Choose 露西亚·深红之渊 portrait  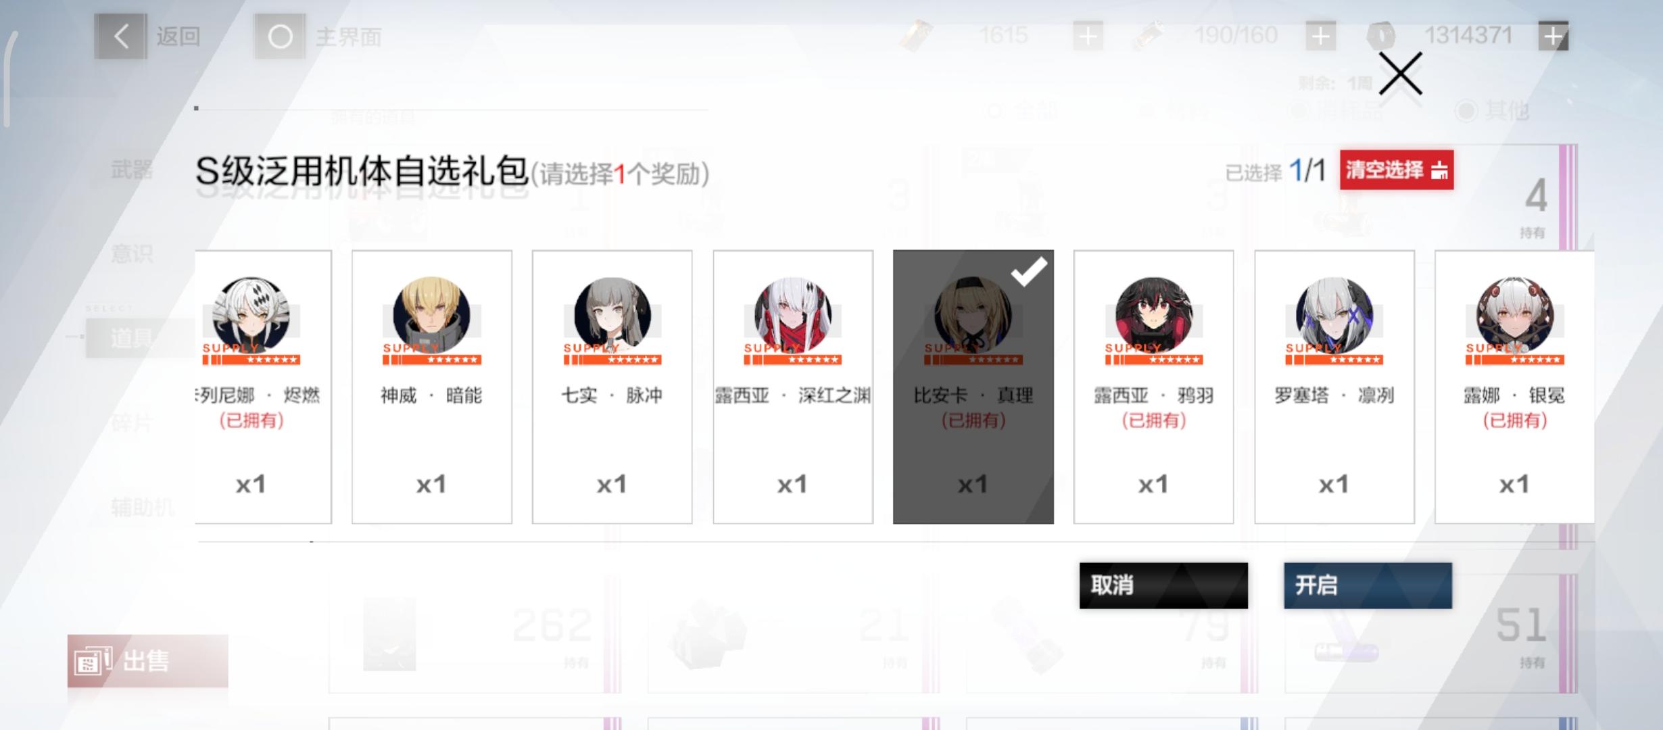pyautogui.click(x=793, y=315)
